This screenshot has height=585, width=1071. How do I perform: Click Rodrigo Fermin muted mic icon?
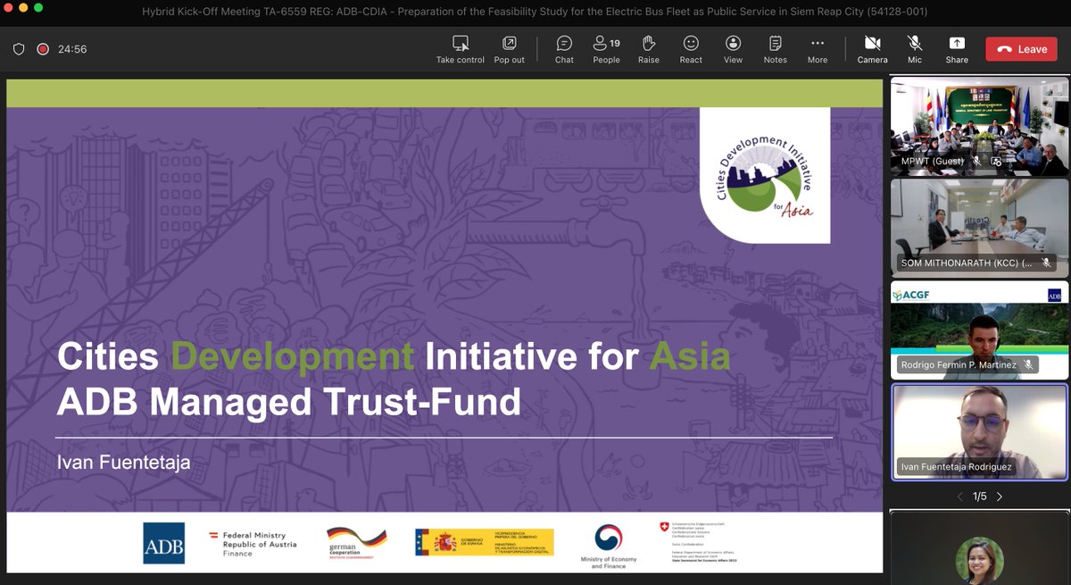1028,364
